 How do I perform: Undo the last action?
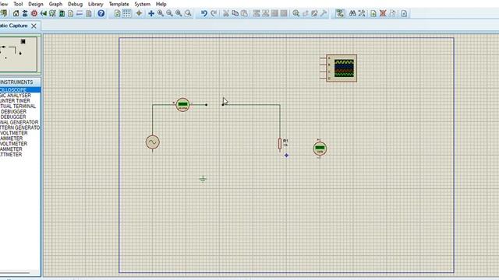point(204,13)
